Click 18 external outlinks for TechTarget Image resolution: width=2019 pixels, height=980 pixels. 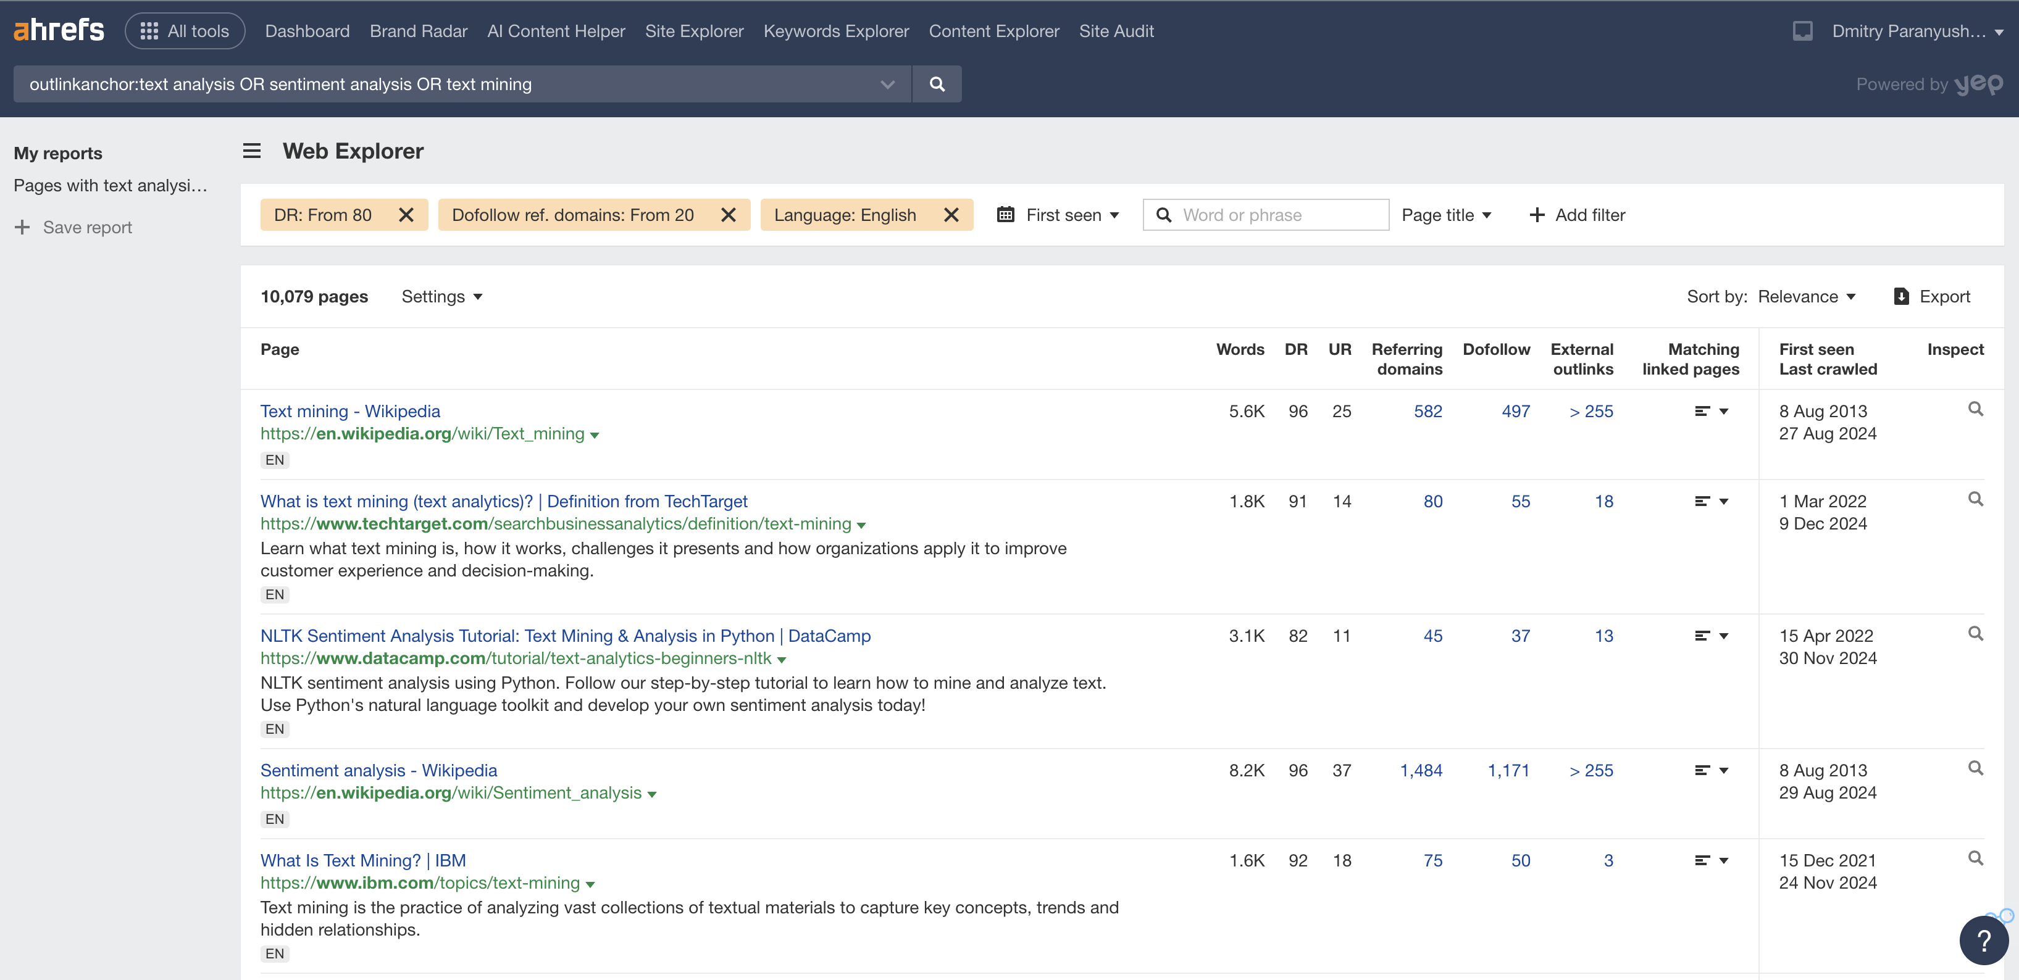pos(1603,501)
